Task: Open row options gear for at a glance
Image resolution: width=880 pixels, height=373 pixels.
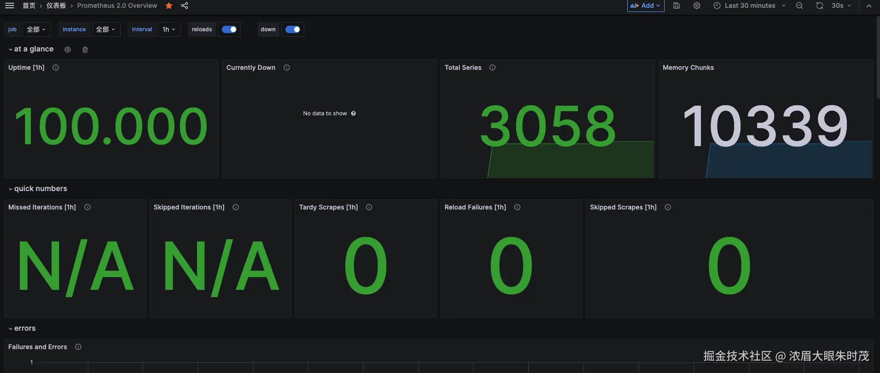Action: 68,50
